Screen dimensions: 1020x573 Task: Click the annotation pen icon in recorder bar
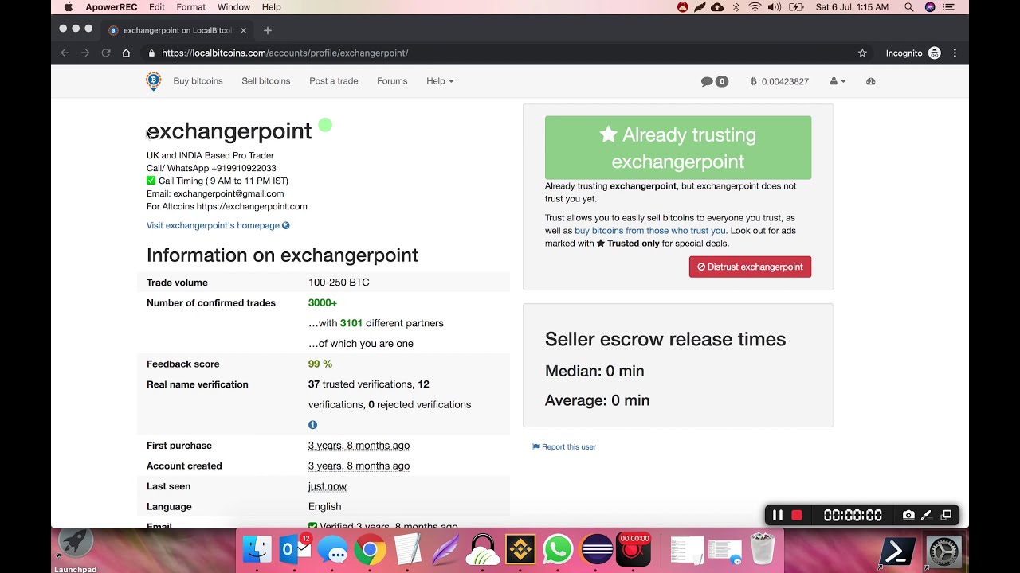point(927,515)
